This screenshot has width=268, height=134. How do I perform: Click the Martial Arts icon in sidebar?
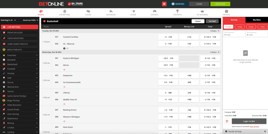[x=4, y=87]
